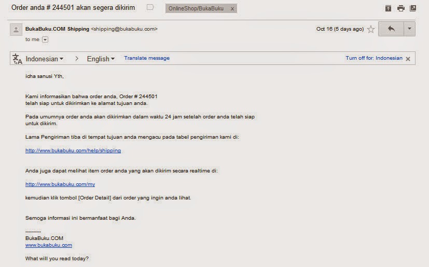Screen dimensions: 429x267
Task: Click the archive icon at top right
Action: tap(388, 8)
